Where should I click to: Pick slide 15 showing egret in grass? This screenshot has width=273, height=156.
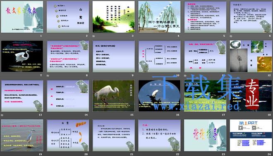pos(113,96)
